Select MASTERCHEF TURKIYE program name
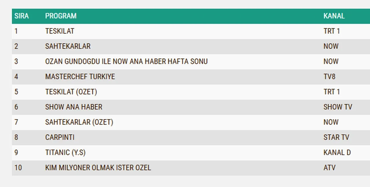The width and height of the screenshot is (370, 187). [x=80, y=77]
